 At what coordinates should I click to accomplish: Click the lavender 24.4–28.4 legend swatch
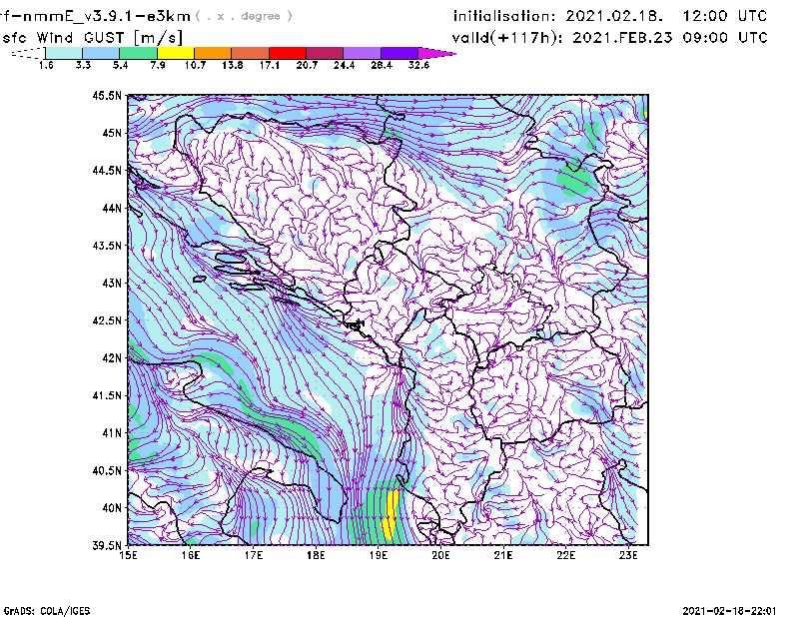tap(363, 53)
